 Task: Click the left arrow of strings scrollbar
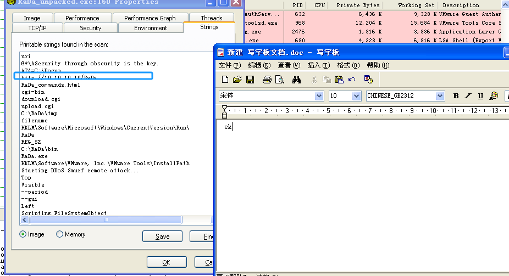pos(25,219)
